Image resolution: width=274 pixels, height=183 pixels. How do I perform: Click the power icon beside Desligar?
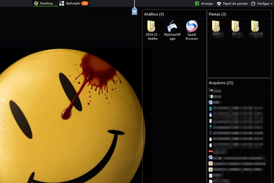pos(253,4)
